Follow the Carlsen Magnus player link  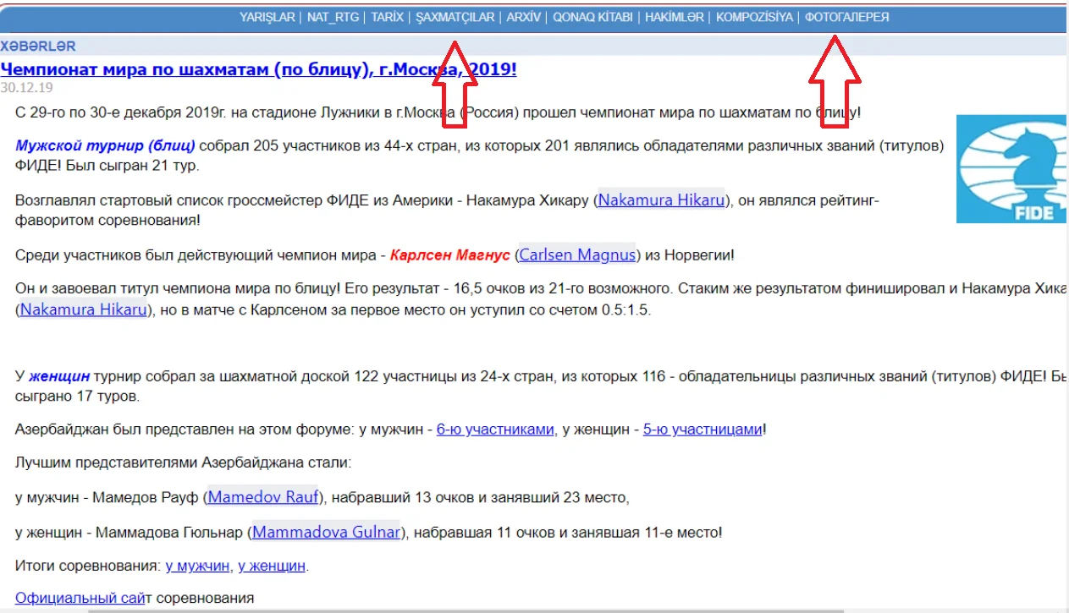click(579, 255)
